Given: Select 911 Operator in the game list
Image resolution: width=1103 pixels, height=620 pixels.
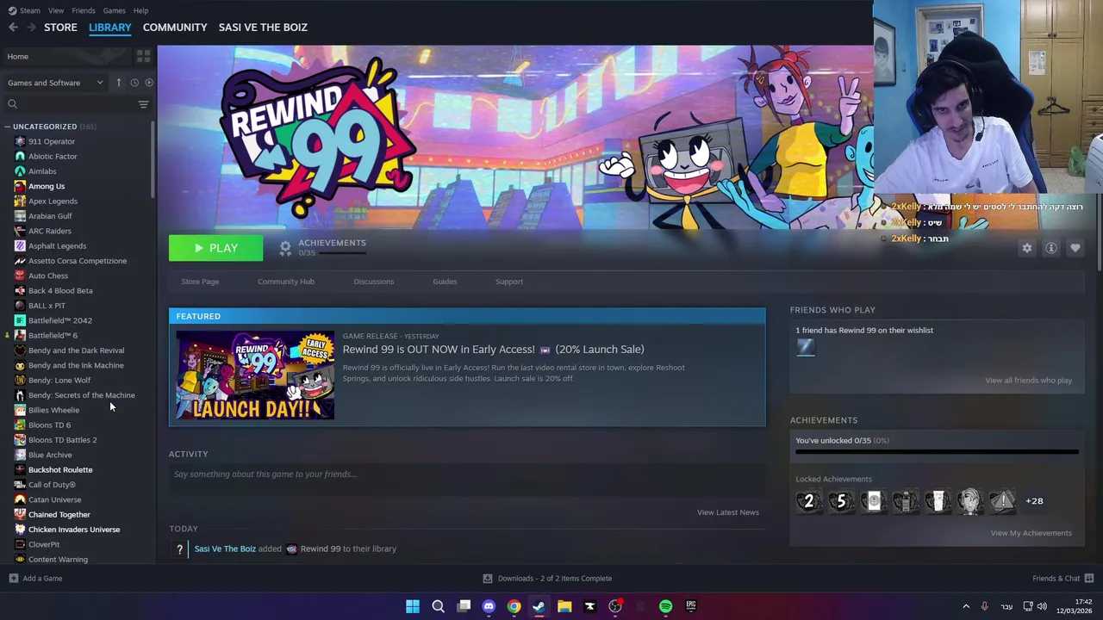Looking at the screenshot, I should tap(52, 141).
